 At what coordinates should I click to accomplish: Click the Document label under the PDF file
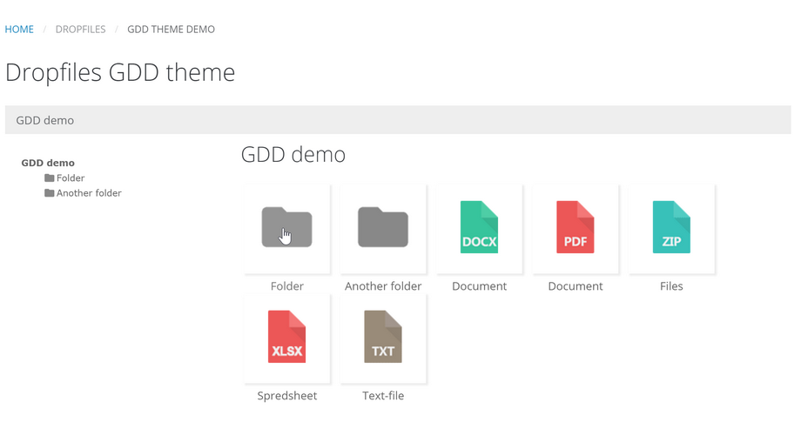pyautogui.click(x=576, y=285)
